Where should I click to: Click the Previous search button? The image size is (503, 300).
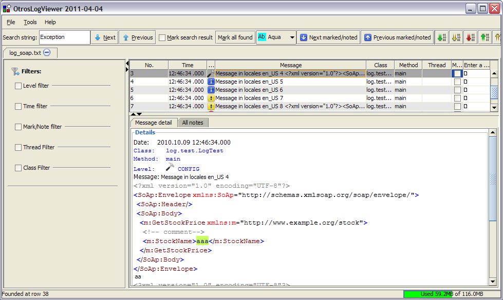pos(138,37)
